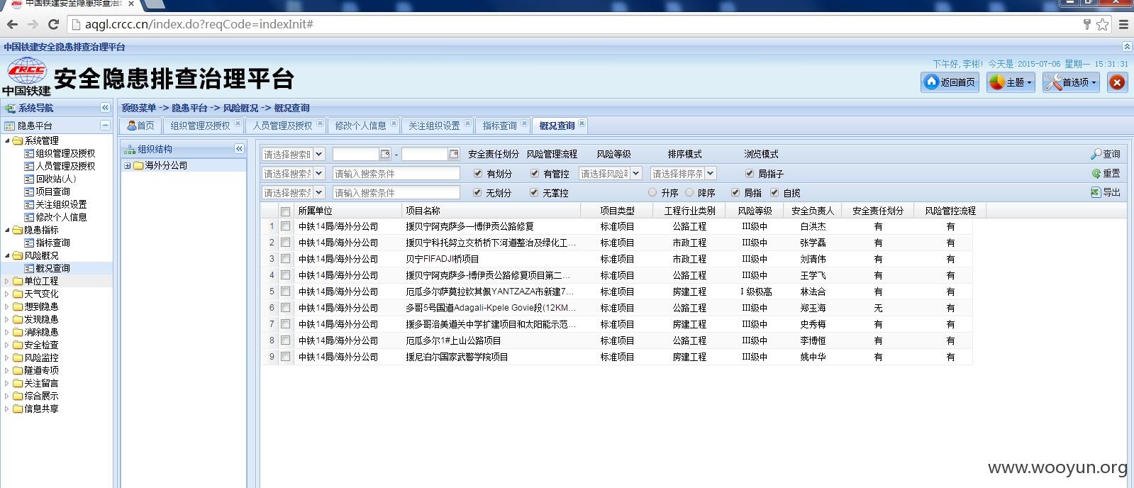
Task: Close the 概况查询 tab
Action: pyautogui.click(x=582, y=123)
